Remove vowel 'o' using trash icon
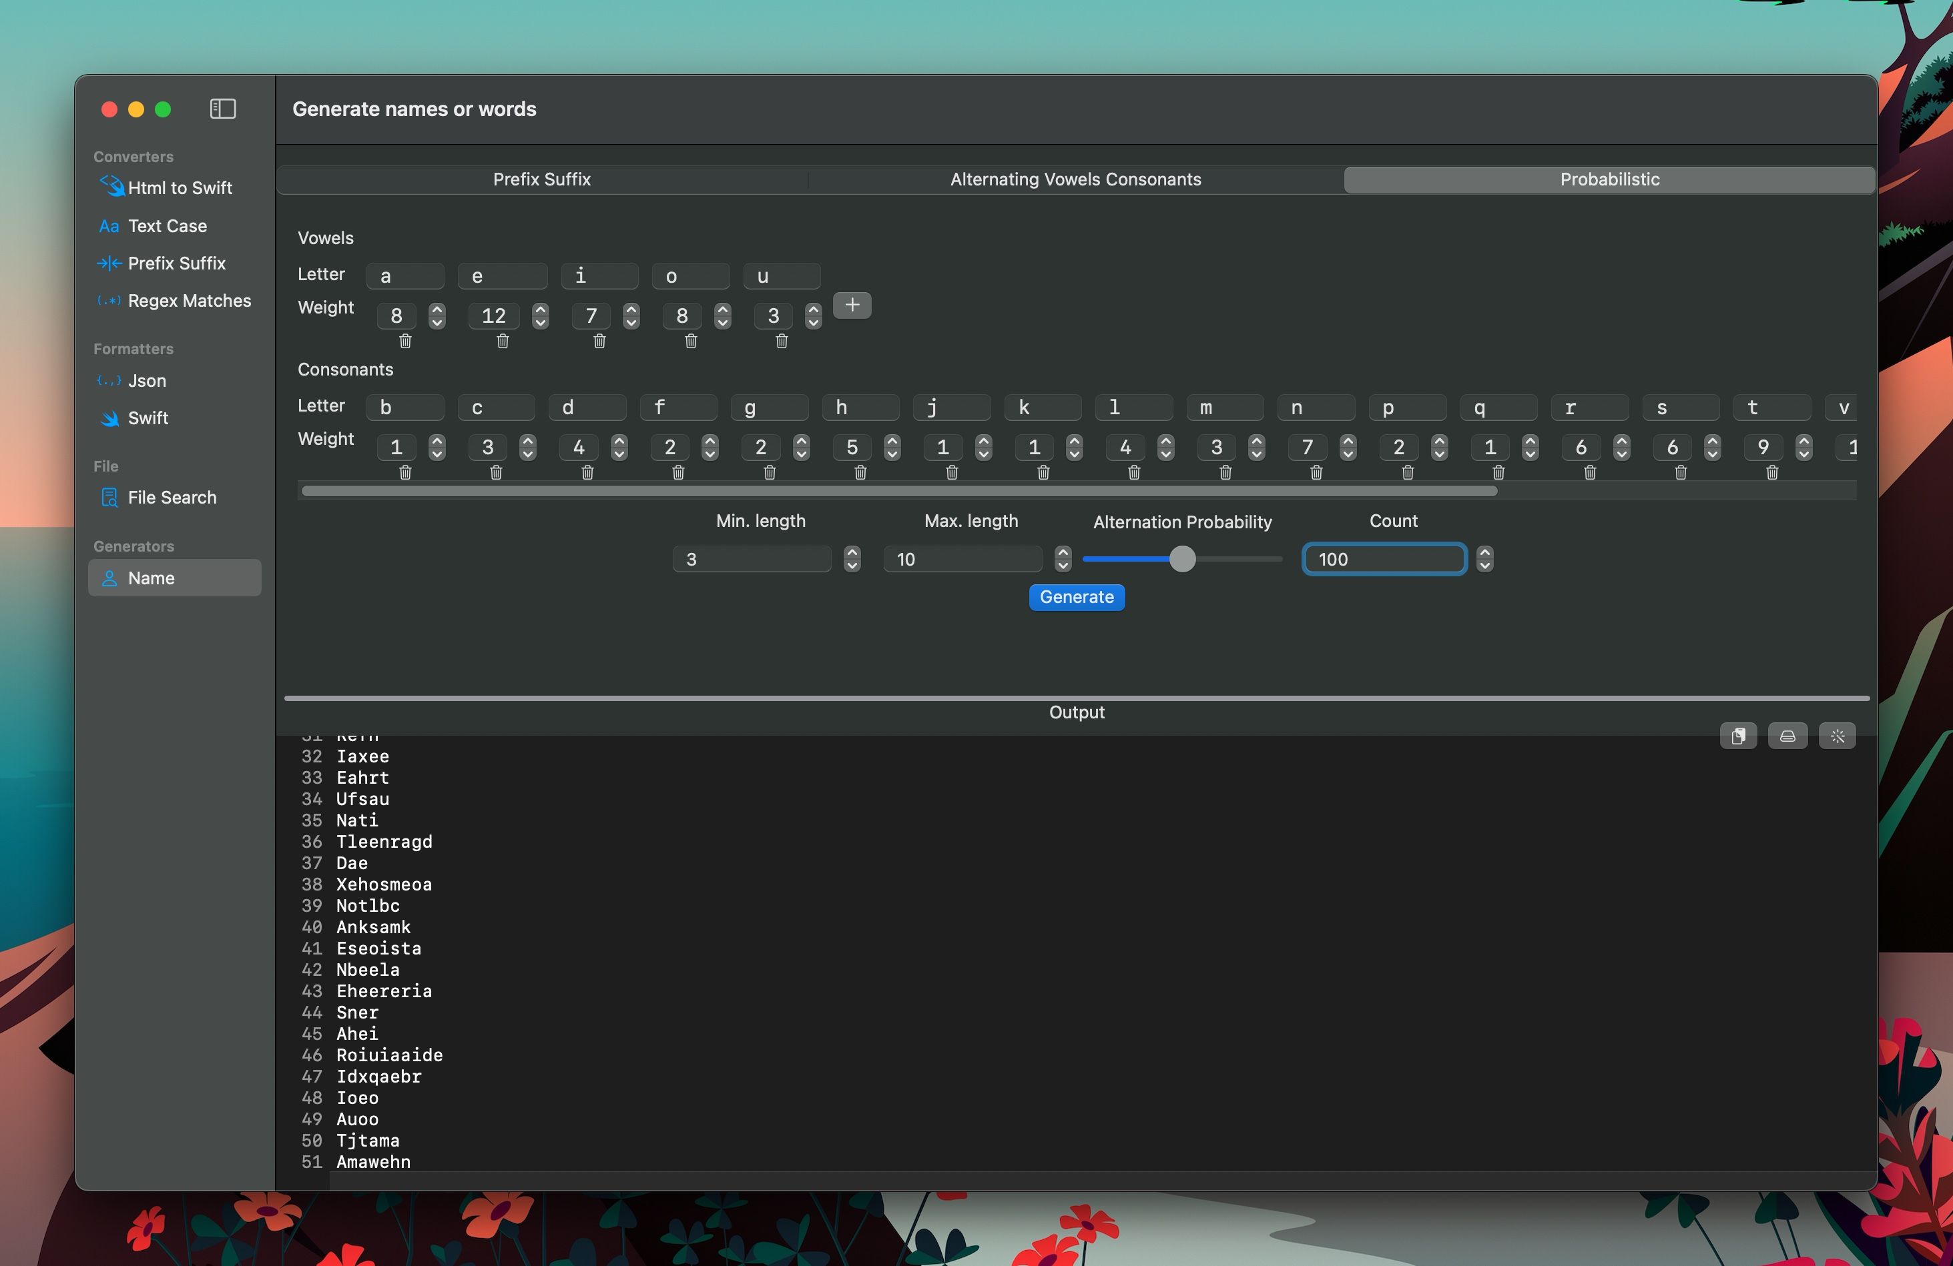The image size is (1953, 1266). [x=691, y=341]
